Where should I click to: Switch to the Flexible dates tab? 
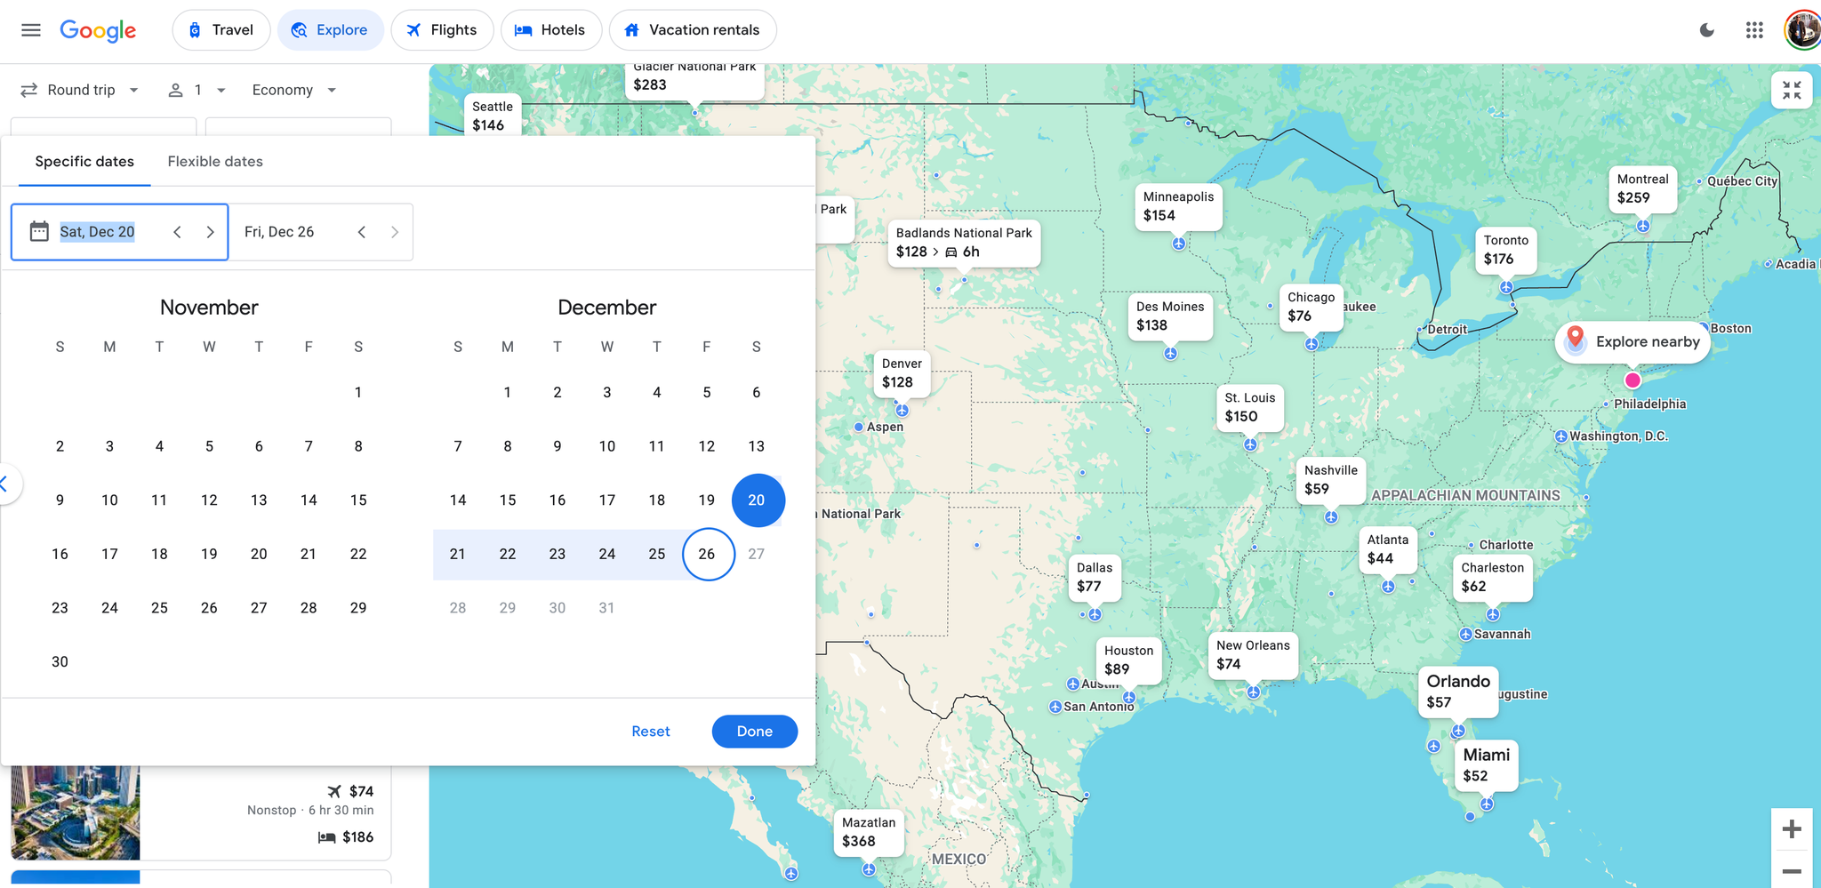(214, 161)
